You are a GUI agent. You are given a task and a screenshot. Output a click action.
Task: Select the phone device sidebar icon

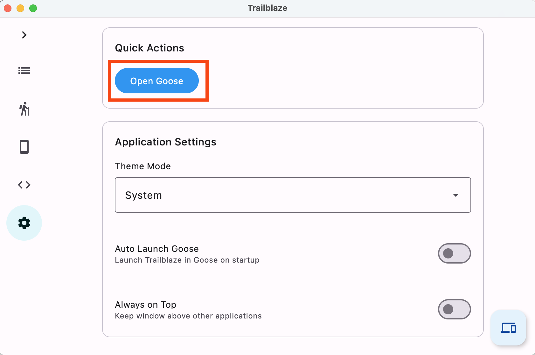pos(24,147)
